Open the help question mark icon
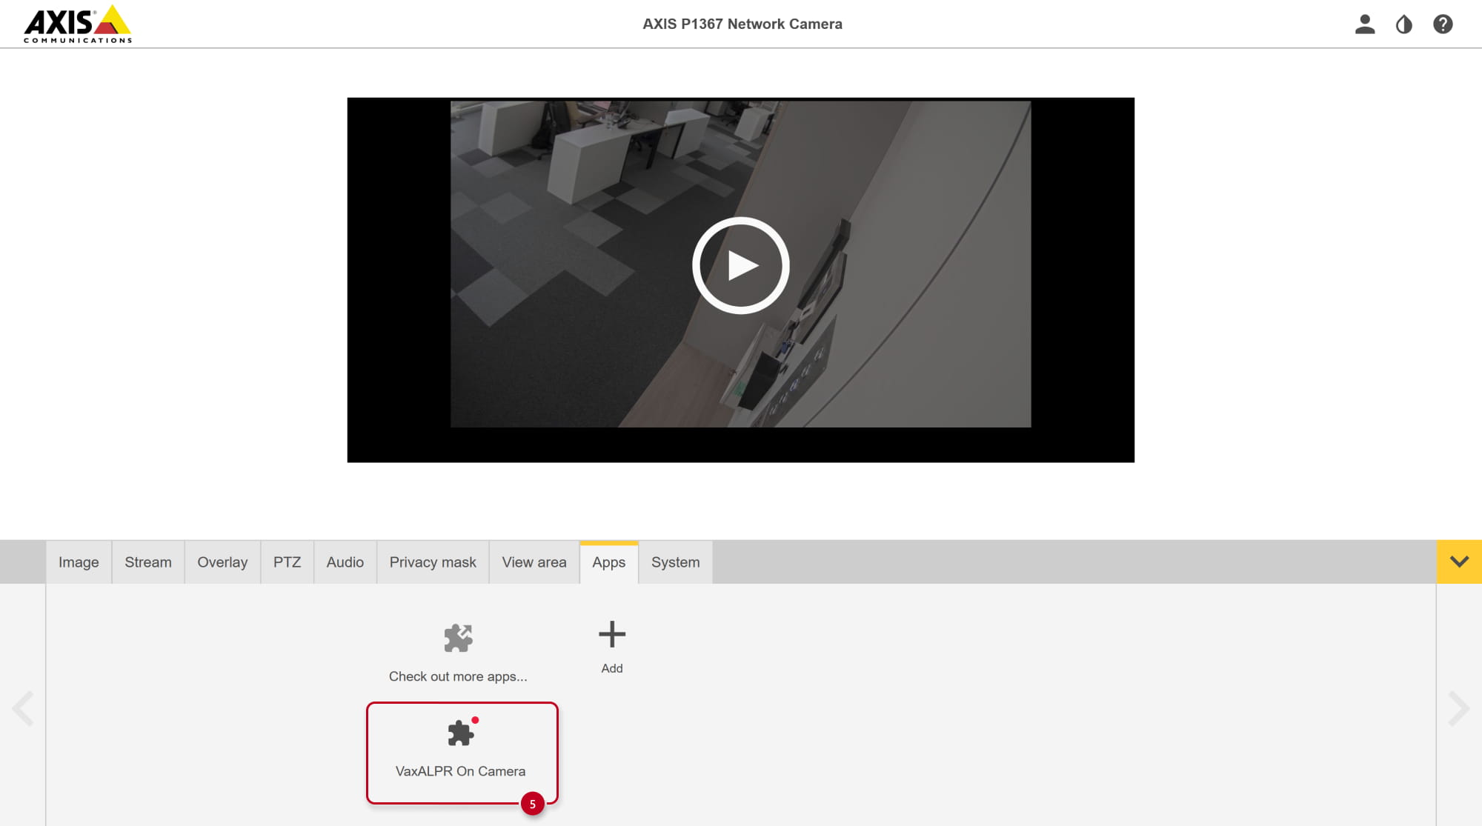 pos(1443,24)
